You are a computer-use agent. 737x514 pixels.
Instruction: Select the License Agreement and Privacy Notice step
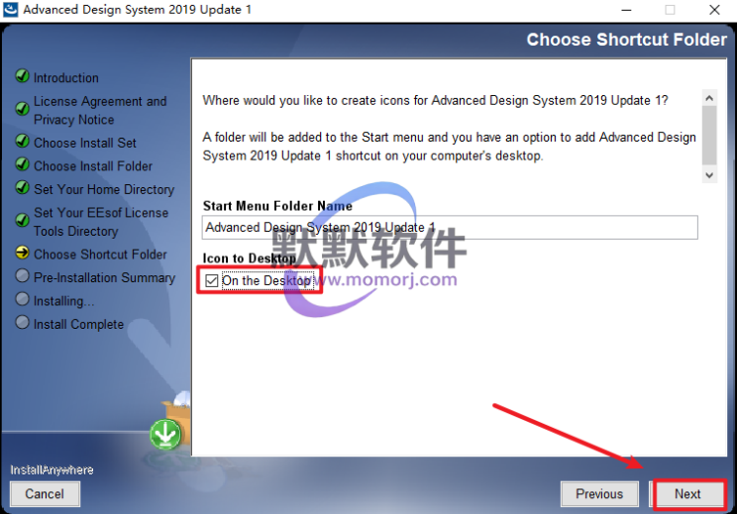coord(100,110)
